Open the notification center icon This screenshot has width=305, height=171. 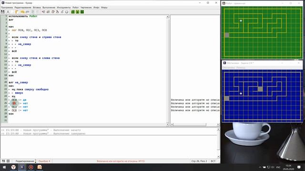tap(299, 167)
